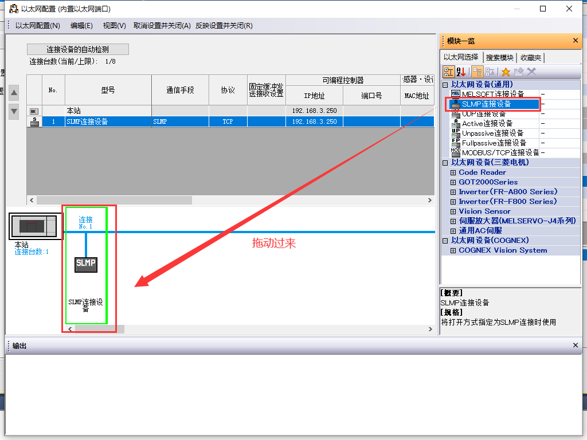Expand the Vision Sensor node
This screenshot has height=440, width=587.
(453, 211)
